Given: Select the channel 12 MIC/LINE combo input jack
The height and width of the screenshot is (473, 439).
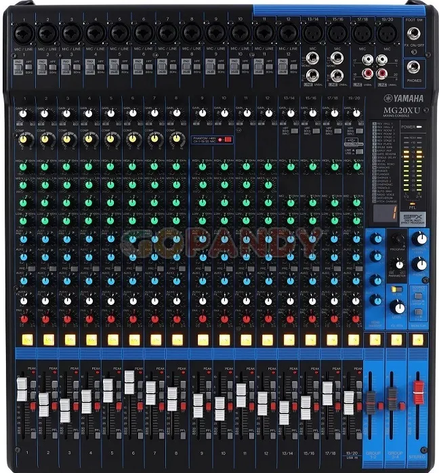Looking at the screenshot, I should (288, 33).
